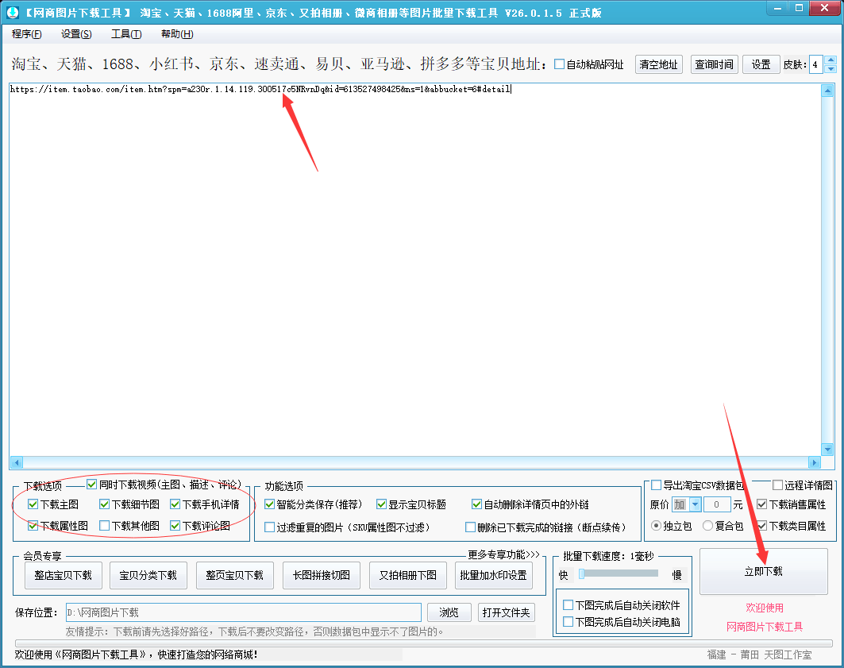Viewport: 844px width, 668px height.
Task: Click the 又拍相册下图 button
Action: (408, 575)
